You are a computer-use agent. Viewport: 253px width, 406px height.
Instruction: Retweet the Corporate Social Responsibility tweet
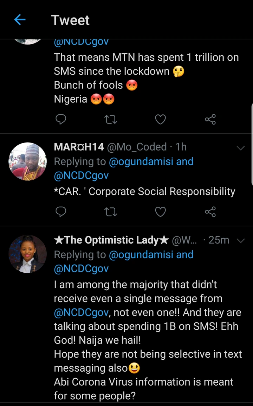[x=111, y=212]
